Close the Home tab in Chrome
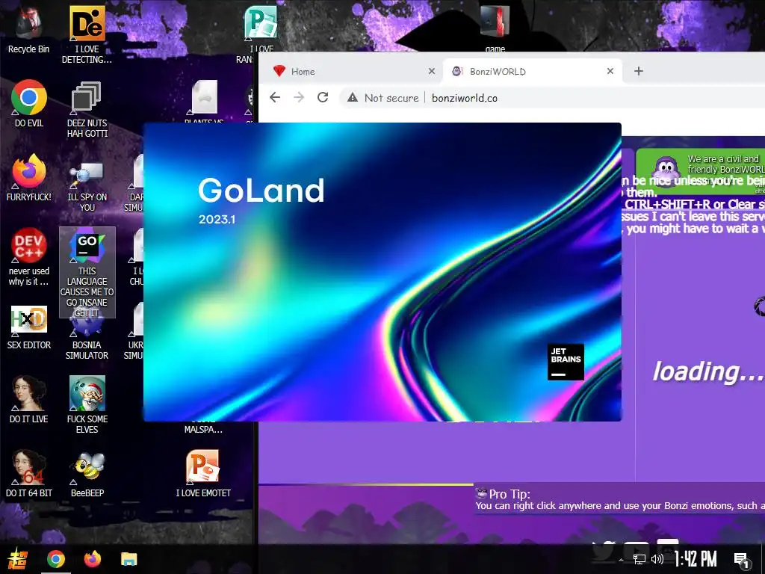765x574 pixels. (431, 71)
